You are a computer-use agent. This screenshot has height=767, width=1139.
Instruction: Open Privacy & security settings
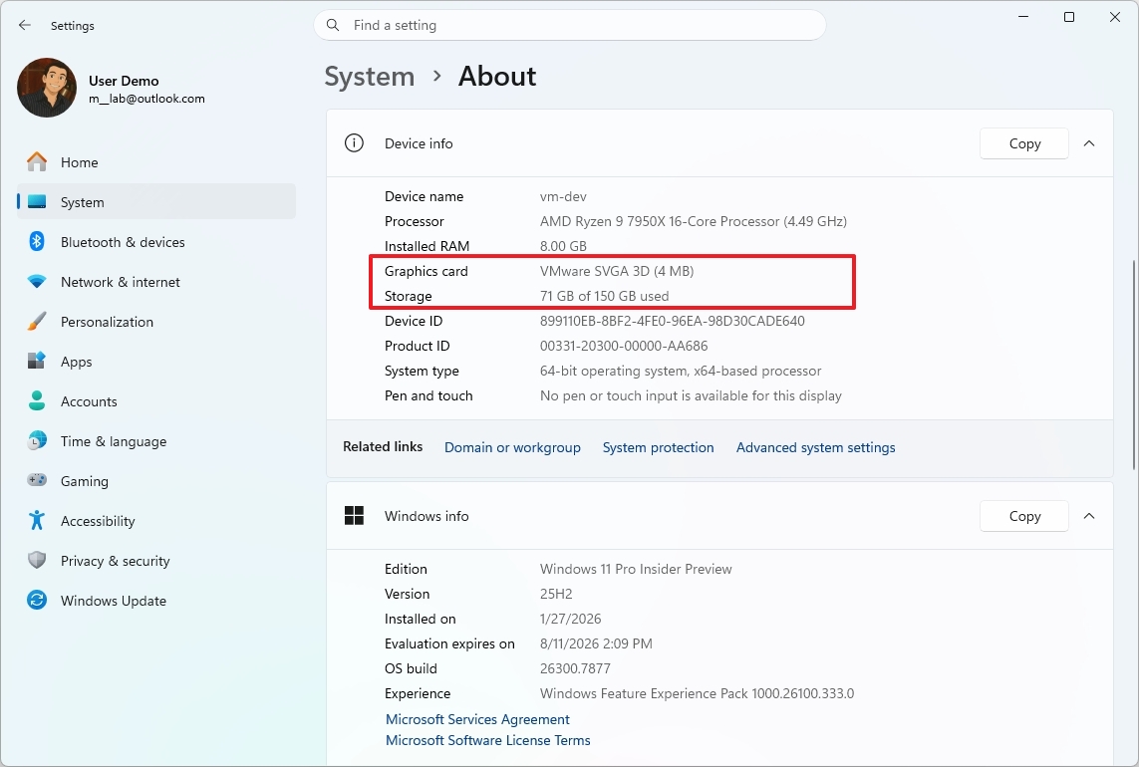coord(115,560)
